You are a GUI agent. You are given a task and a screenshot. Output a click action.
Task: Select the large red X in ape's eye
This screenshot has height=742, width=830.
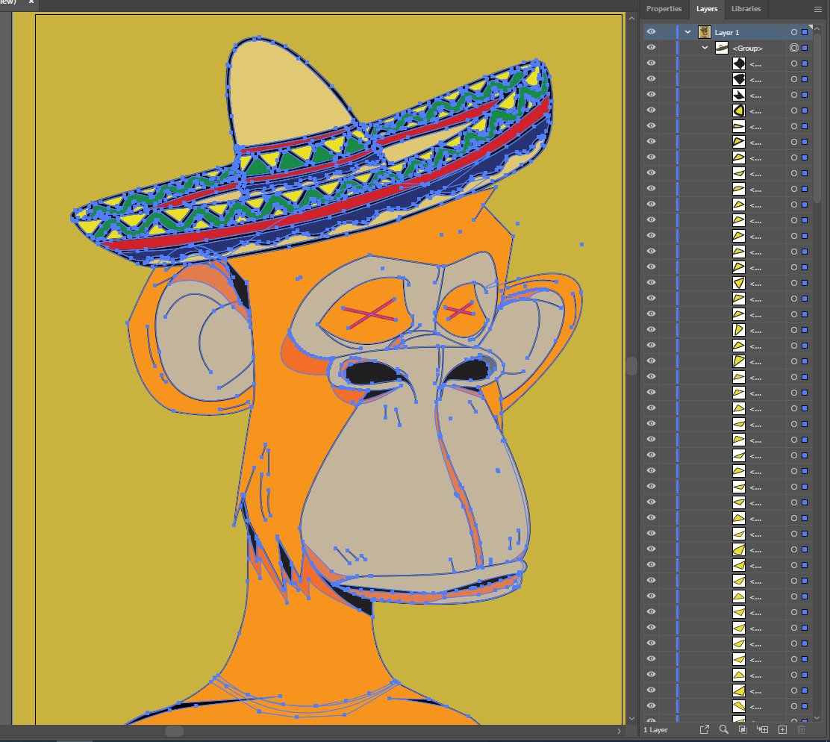pos(369,314)
